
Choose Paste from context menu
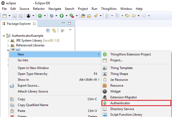55,111
